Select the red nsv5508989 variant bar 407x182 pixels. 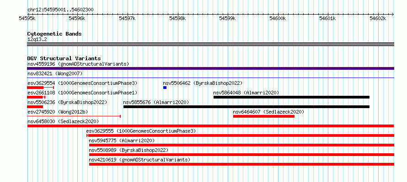[x=241, y=155]
